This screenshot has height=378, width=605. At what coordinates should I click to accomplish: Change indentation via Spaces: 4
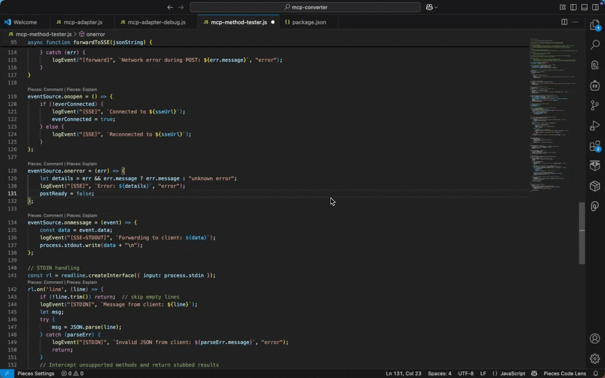(x=439, y=374)
